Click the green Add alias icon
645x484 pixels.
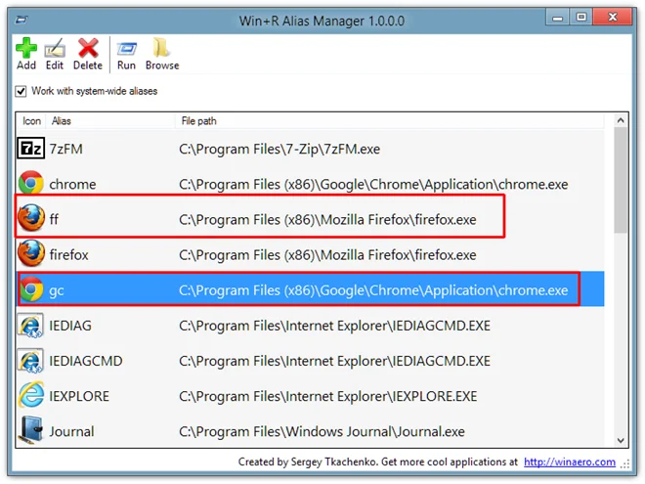pyautogui.click(x=26, y=48)
